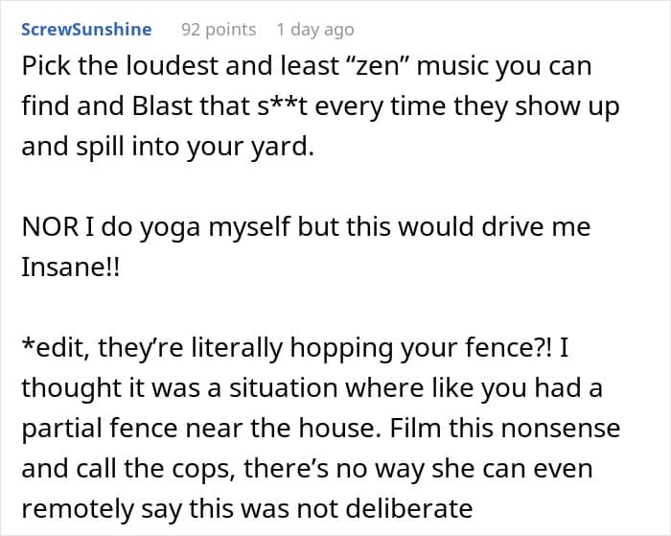The width and height of the screenshot is (671, 536).
Task: Open the ScrewSunshine user profile link
Action: tap(86, 30)
